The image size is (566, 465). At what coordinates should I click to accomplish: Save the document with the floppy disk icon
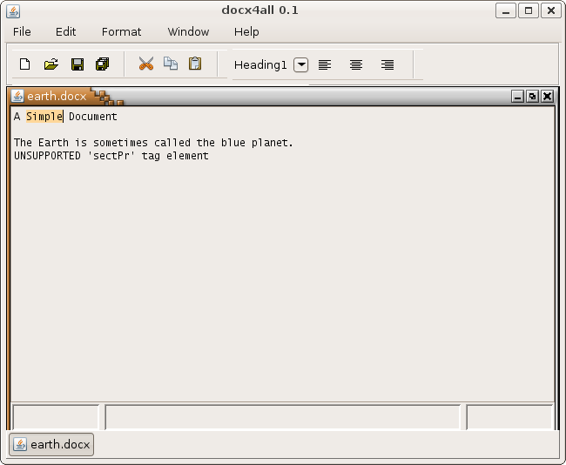click(77, 64)
